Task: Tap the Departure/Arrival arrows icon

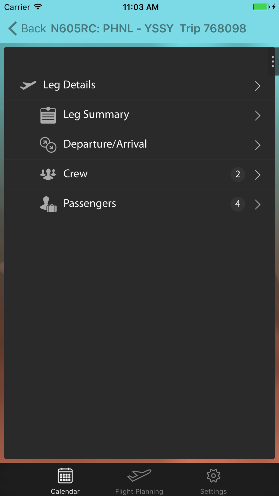Action: point(48,145)
